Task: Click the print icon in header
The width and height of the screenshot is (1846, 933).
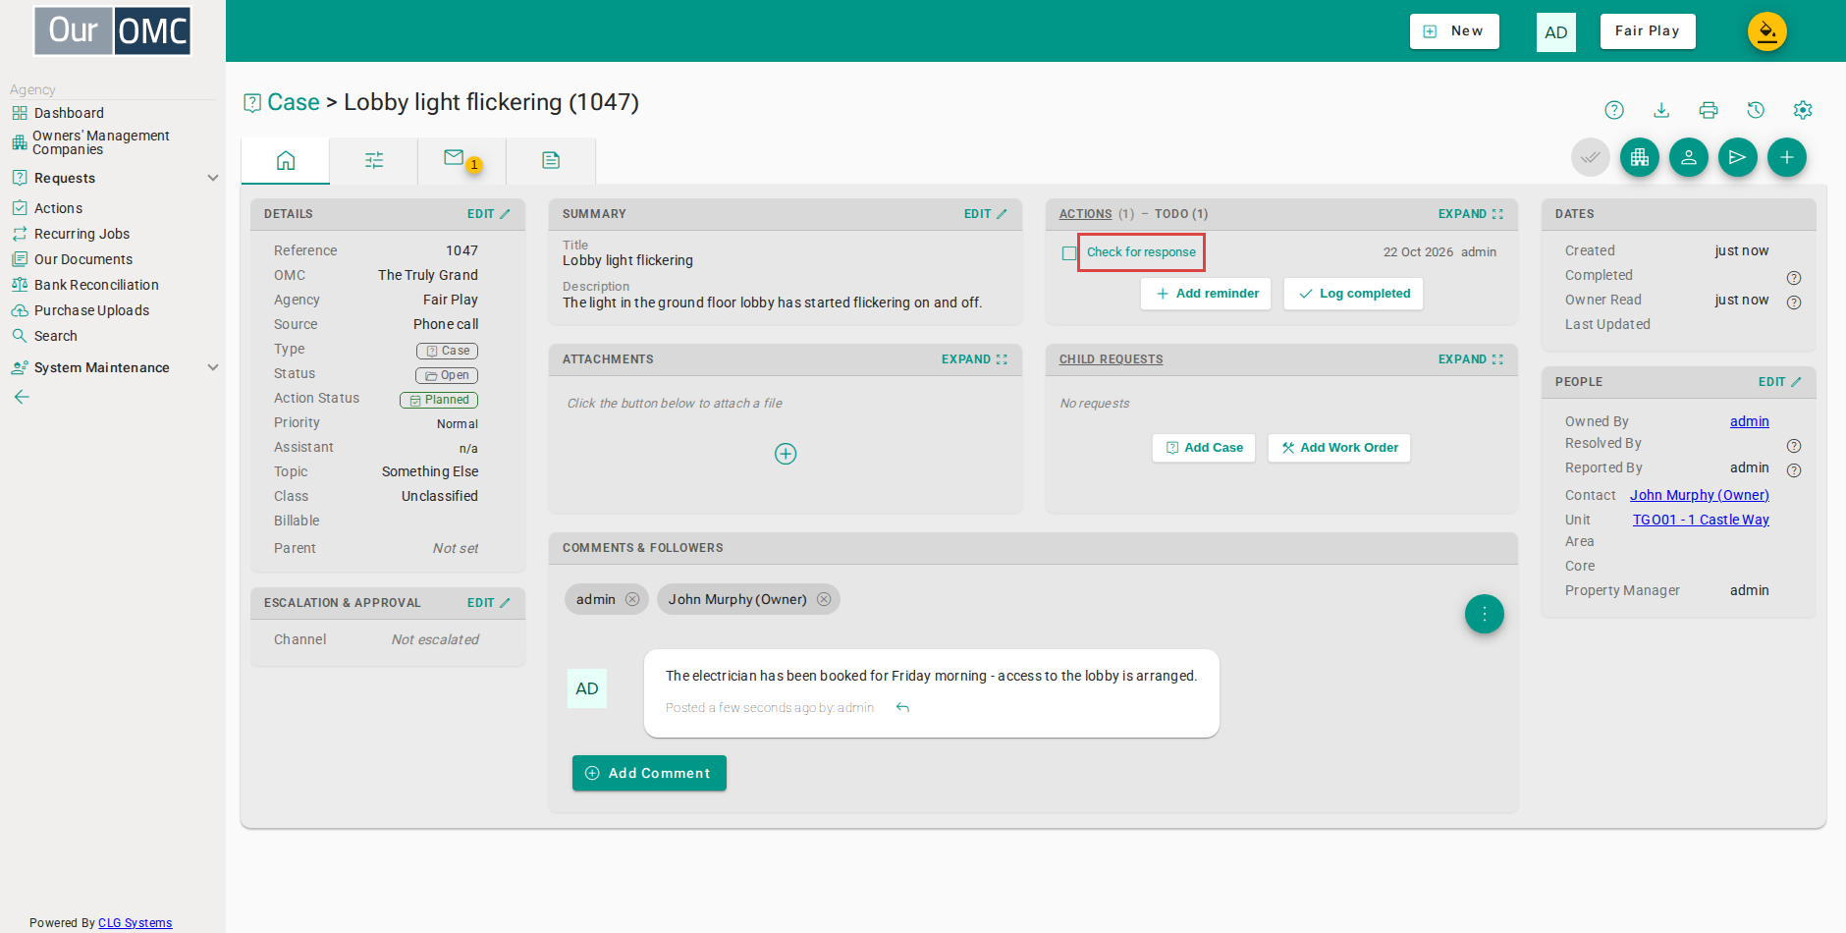Action: (1709, 110)
